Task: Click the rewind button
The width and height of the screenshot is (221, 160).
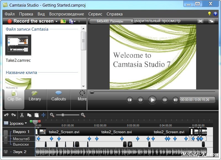Action: coord(140,100)
